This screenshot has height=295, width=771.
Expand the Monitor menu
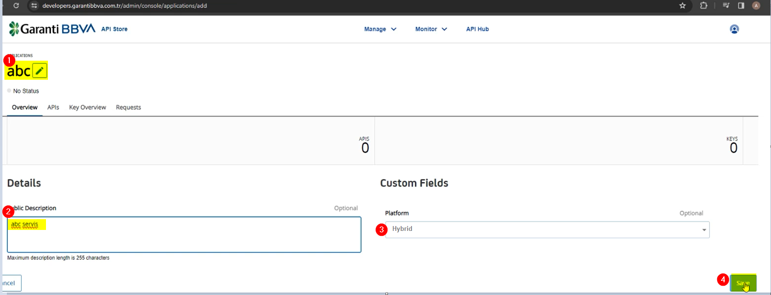click(431, 29)
